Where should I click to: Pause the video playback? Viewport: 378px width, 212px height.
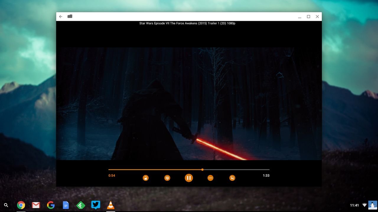pos(189,178)
